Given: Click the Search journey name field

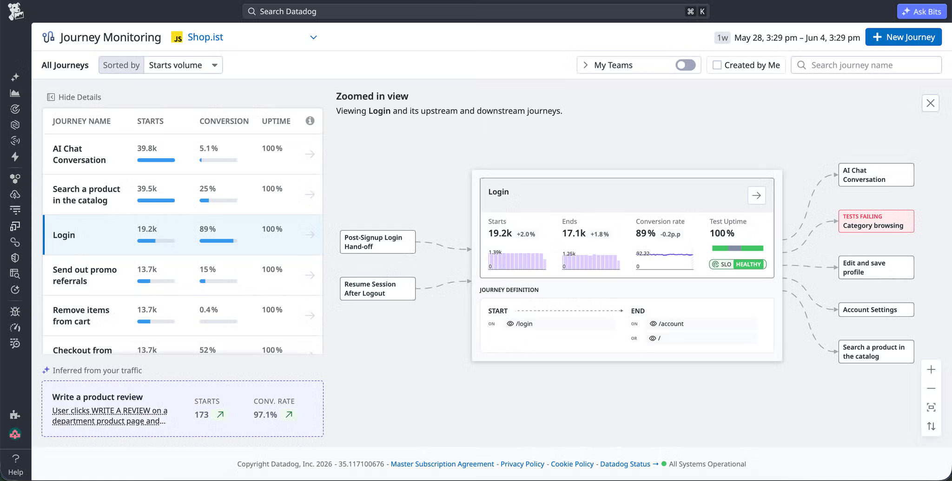Looking at the screenshot, I should 866,65.
